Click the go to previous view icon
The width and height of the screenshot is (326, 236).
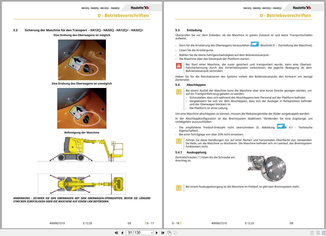[169, 233]
